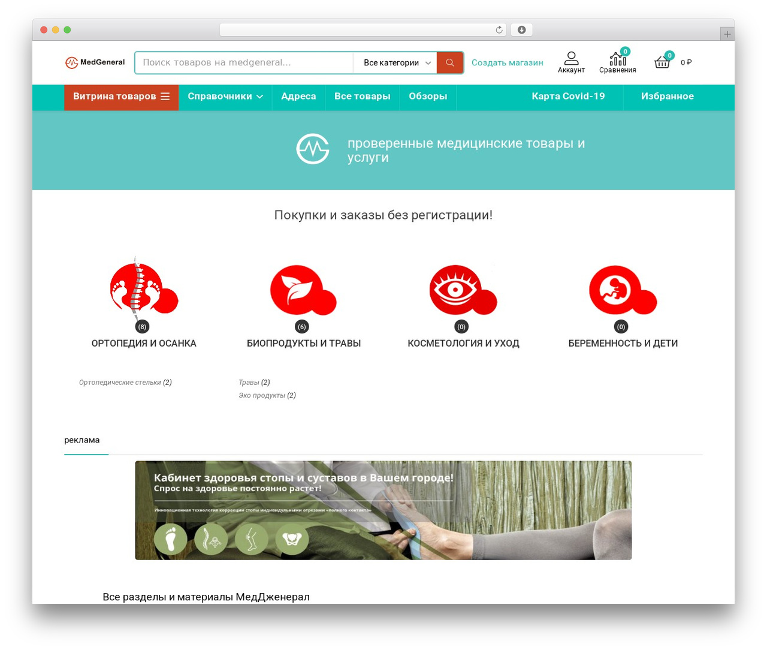Open the Избранное menu item

point(668,97)
